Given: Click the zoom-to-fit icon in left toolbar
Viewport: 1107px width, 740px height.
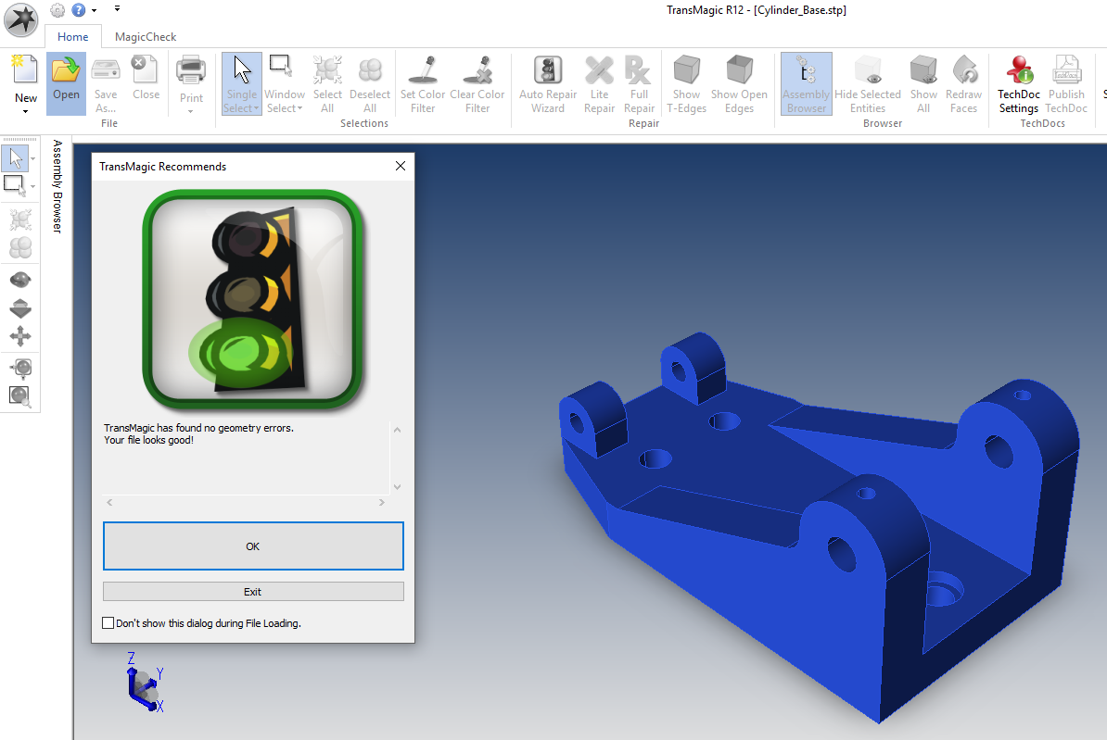Looking at the screenshot, I should pos(19,368).
